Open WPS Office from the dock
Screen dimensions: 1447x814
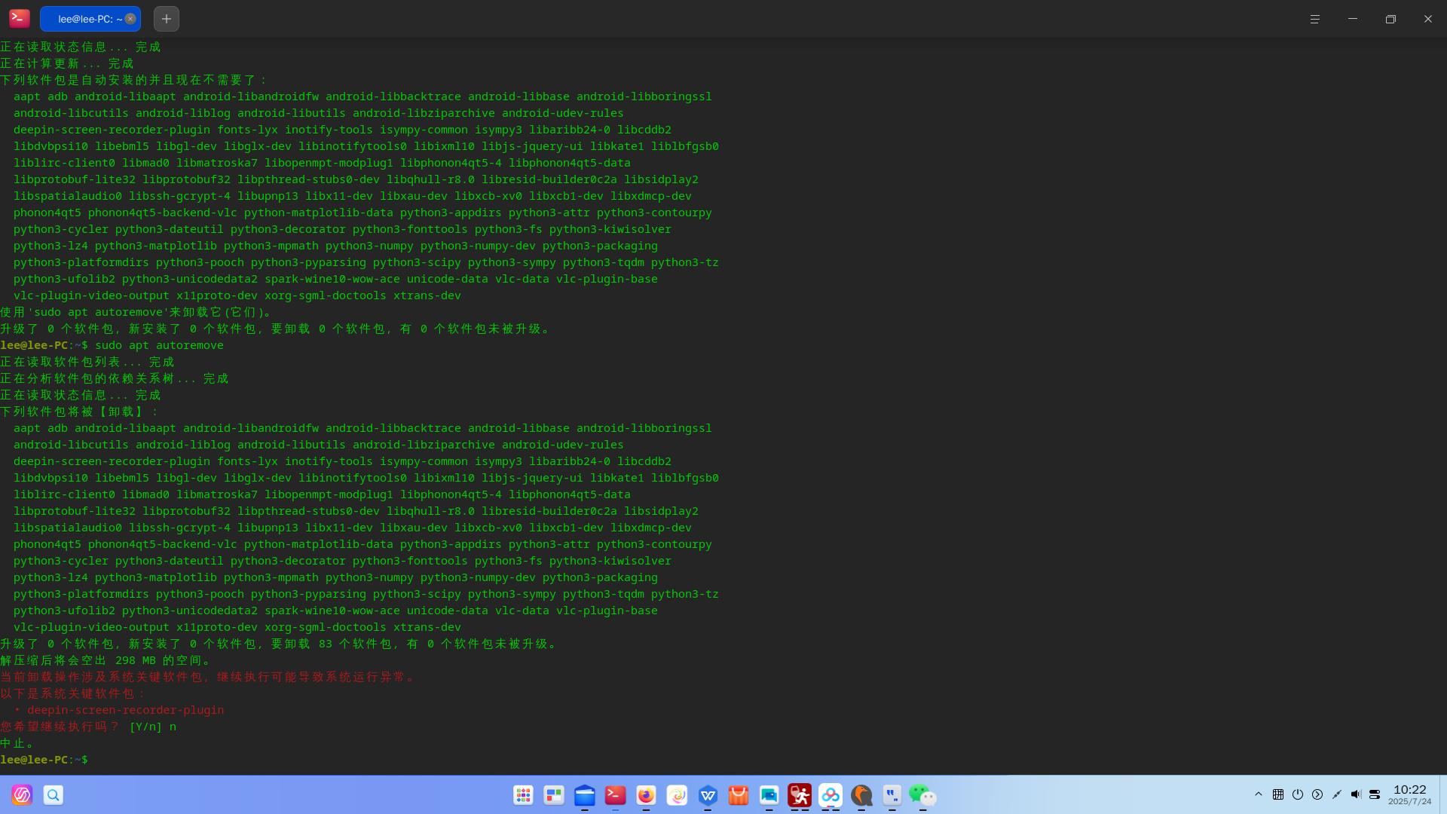708,795
